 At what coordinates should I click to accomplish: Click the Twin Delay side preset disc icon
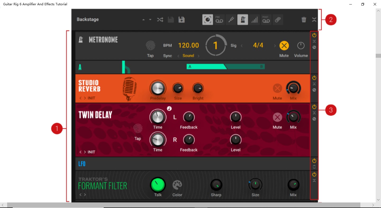click(314, 119)
